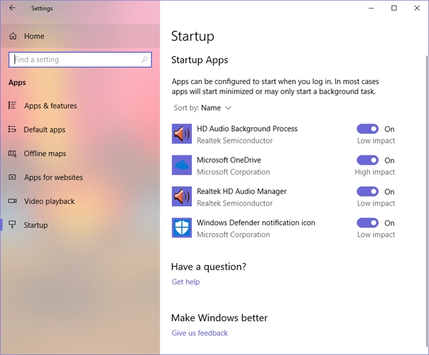Open Default apps page

(x=80, y=130)
